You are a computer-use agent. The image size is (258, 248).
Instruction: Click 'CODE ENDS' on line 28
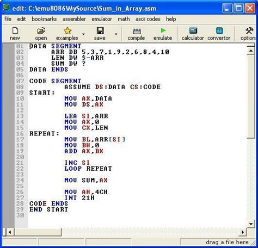click(49, 203)
